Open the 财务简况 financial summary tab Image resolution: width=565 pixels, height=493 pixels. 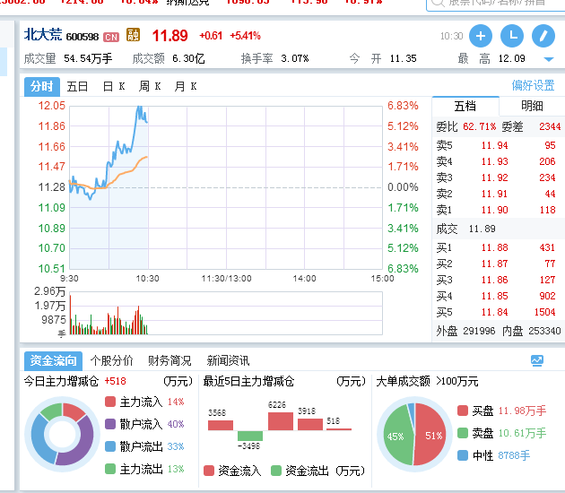(x=169, y=360)
